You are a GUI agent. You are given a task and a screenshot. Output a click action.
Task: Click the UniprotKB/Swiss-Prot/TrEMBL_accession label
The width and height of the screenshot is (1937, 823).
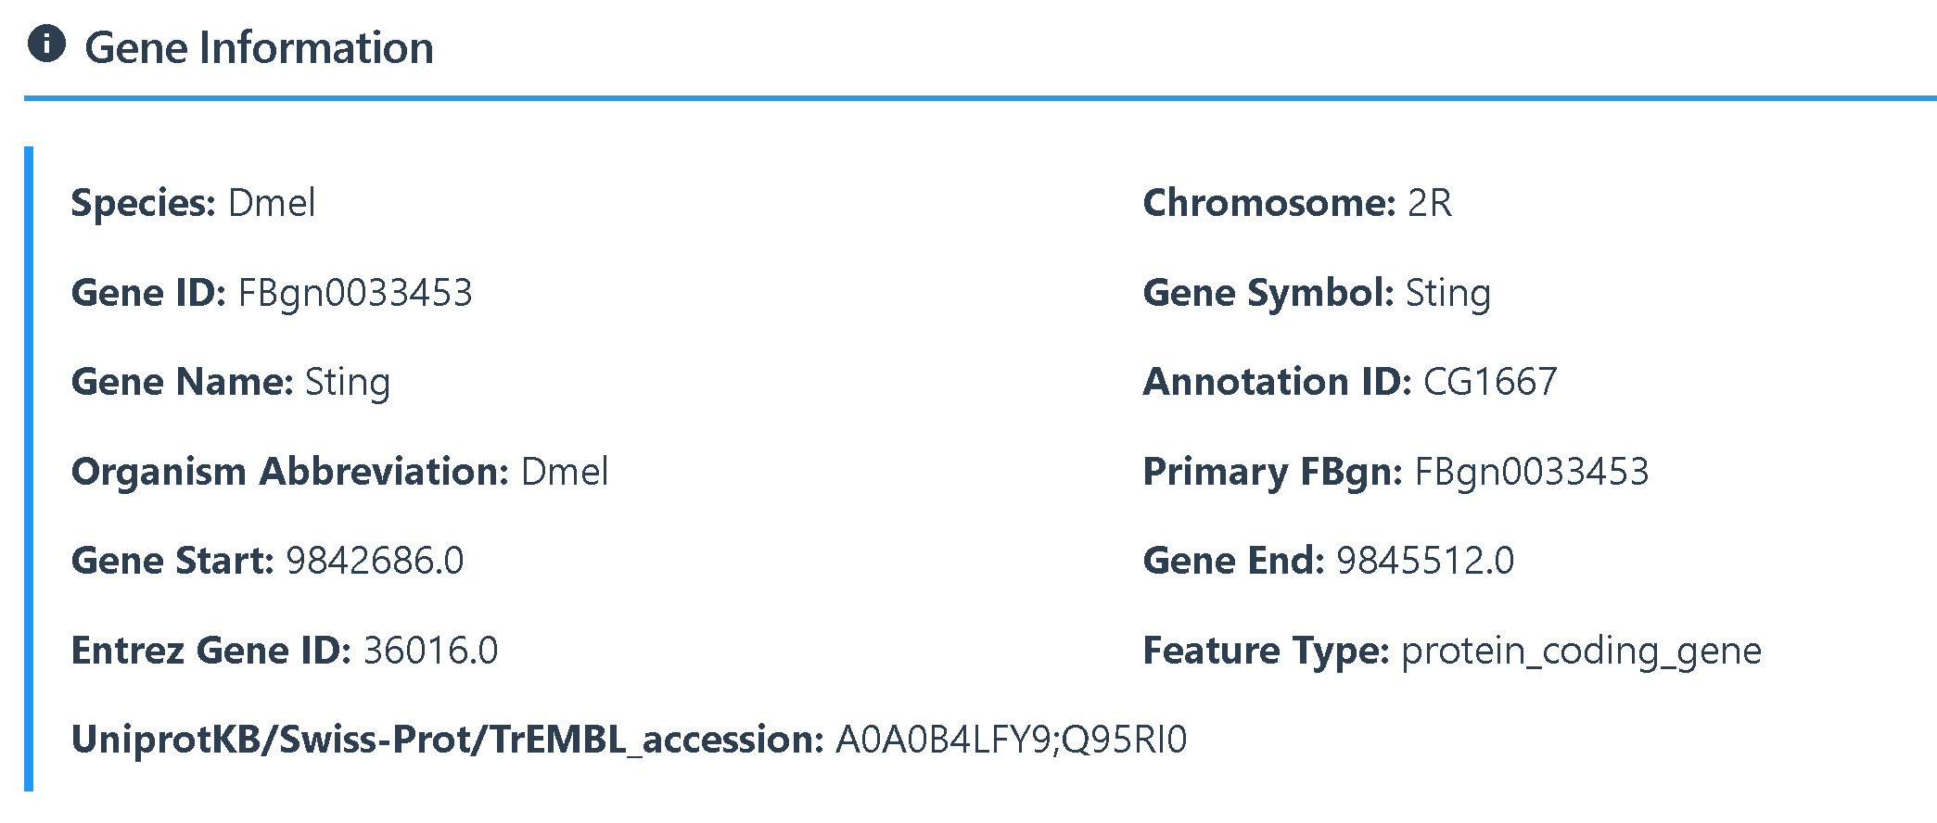[x=447, y=740]
